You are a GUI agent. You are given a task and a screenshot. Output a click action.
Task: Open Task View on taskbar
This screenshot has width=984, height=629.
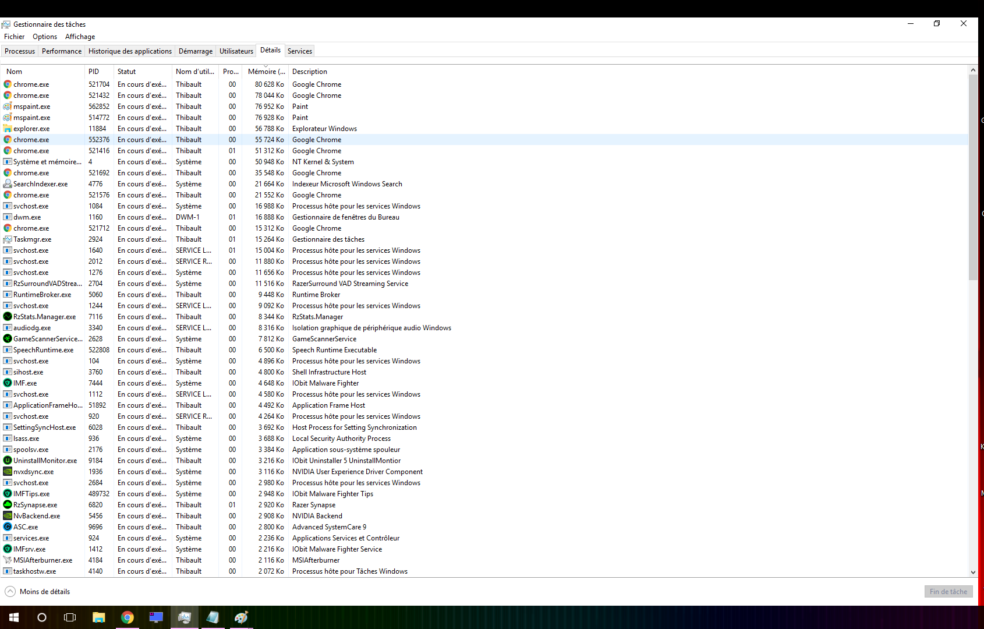click(70, 617)
